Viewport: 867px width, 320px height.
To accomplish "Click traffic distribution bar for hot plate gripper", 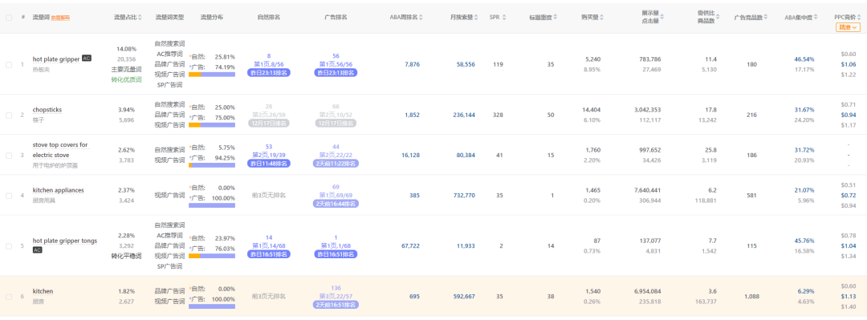I will point(212,75).
